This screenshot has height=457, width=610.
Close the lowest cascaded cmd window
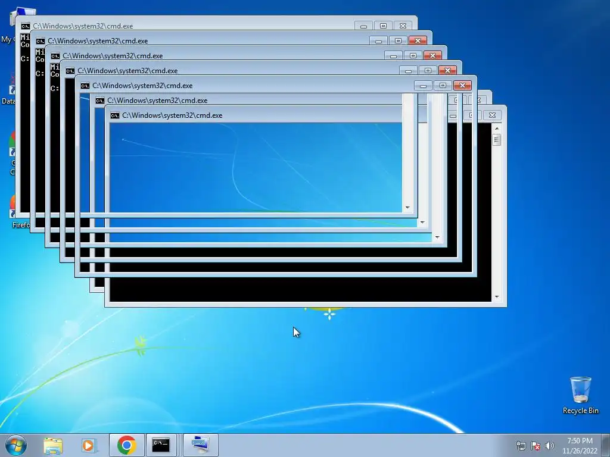pyautogui.click(x=492, y=115)
